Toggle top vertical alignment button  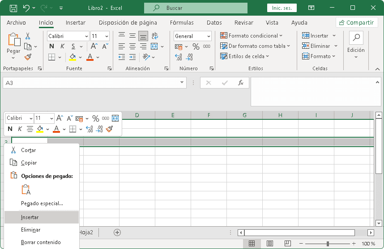click(x=122, y=36)
